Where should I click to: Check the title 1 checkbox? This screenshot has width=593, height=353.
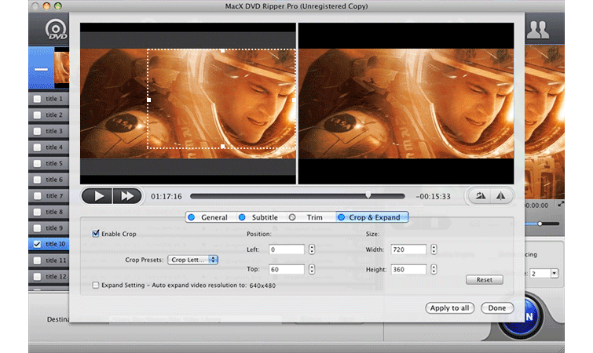[x=37, y=99]
